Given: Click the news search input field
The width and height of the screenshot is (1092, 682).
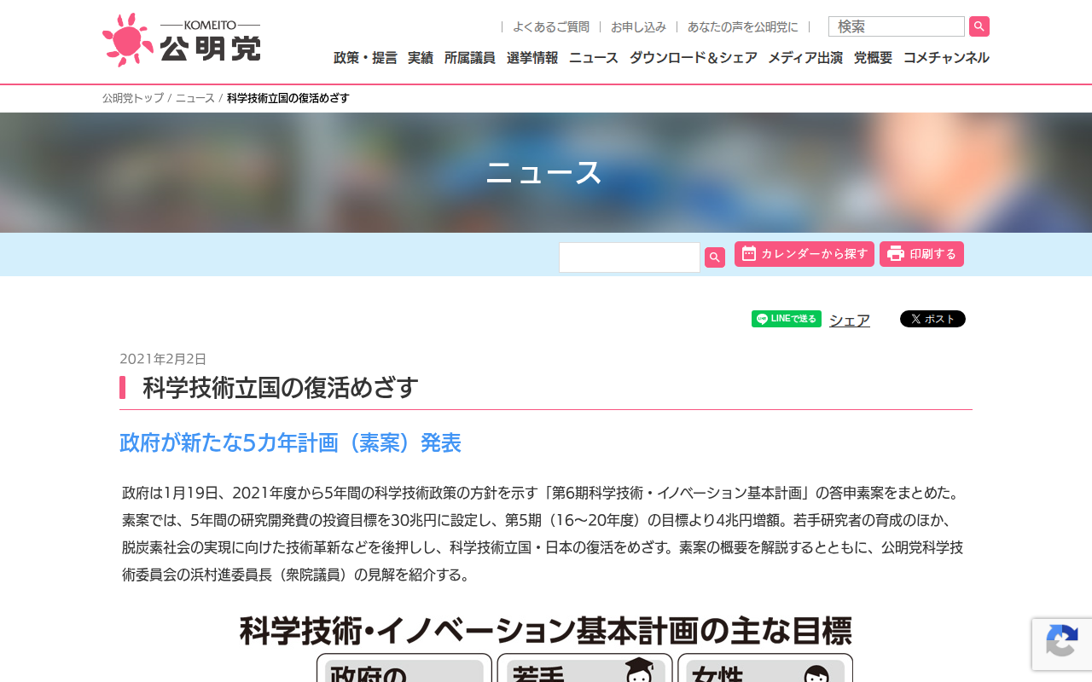Looking at the screenshot, I should pos(630,257).
